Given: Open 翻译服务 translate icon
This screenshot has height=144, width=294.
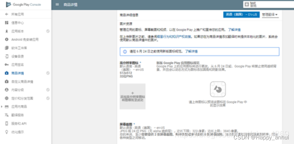Looking at the screenshot, I should 7,115.
